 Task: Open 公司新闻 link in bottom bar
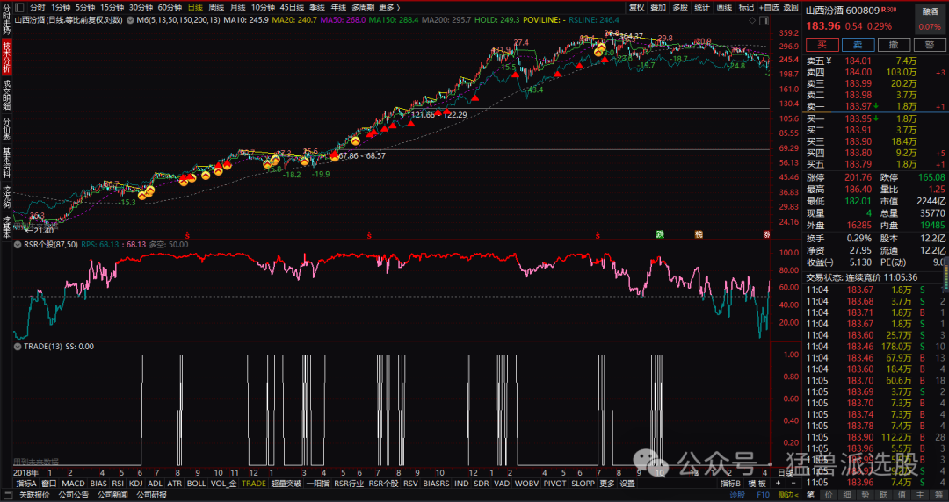point(112,495)
